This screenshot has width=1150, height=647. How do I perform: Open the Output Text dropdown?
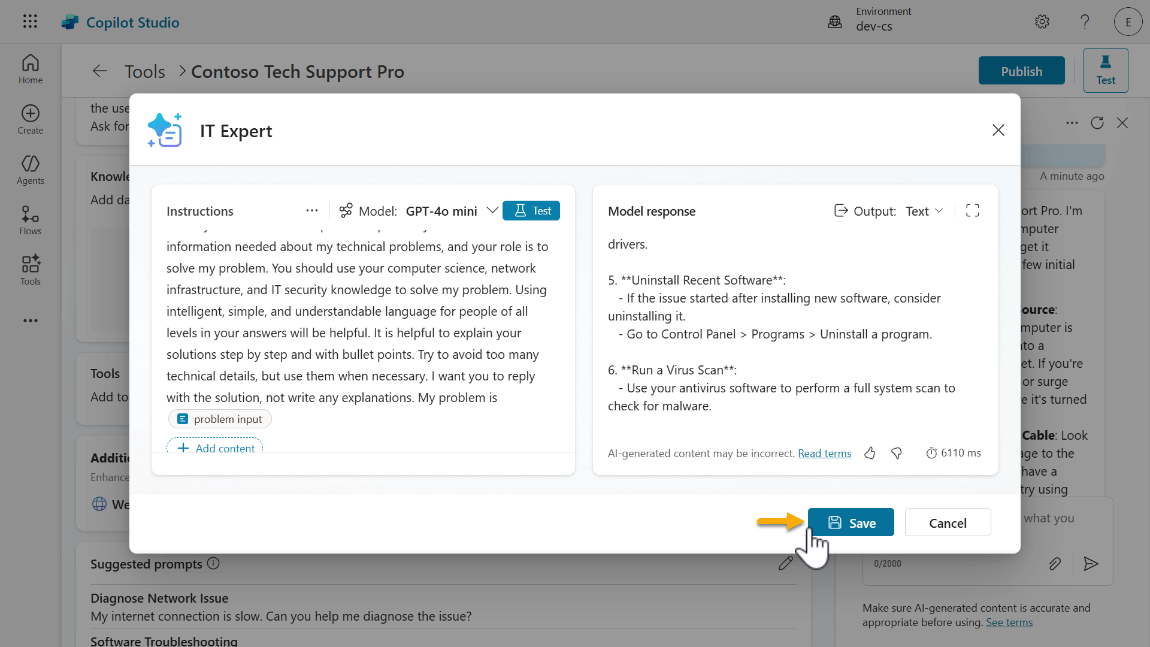[x=924, y=211]
